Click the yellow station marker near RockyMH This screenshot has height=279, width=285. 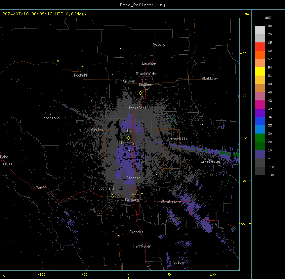point(82,68)
